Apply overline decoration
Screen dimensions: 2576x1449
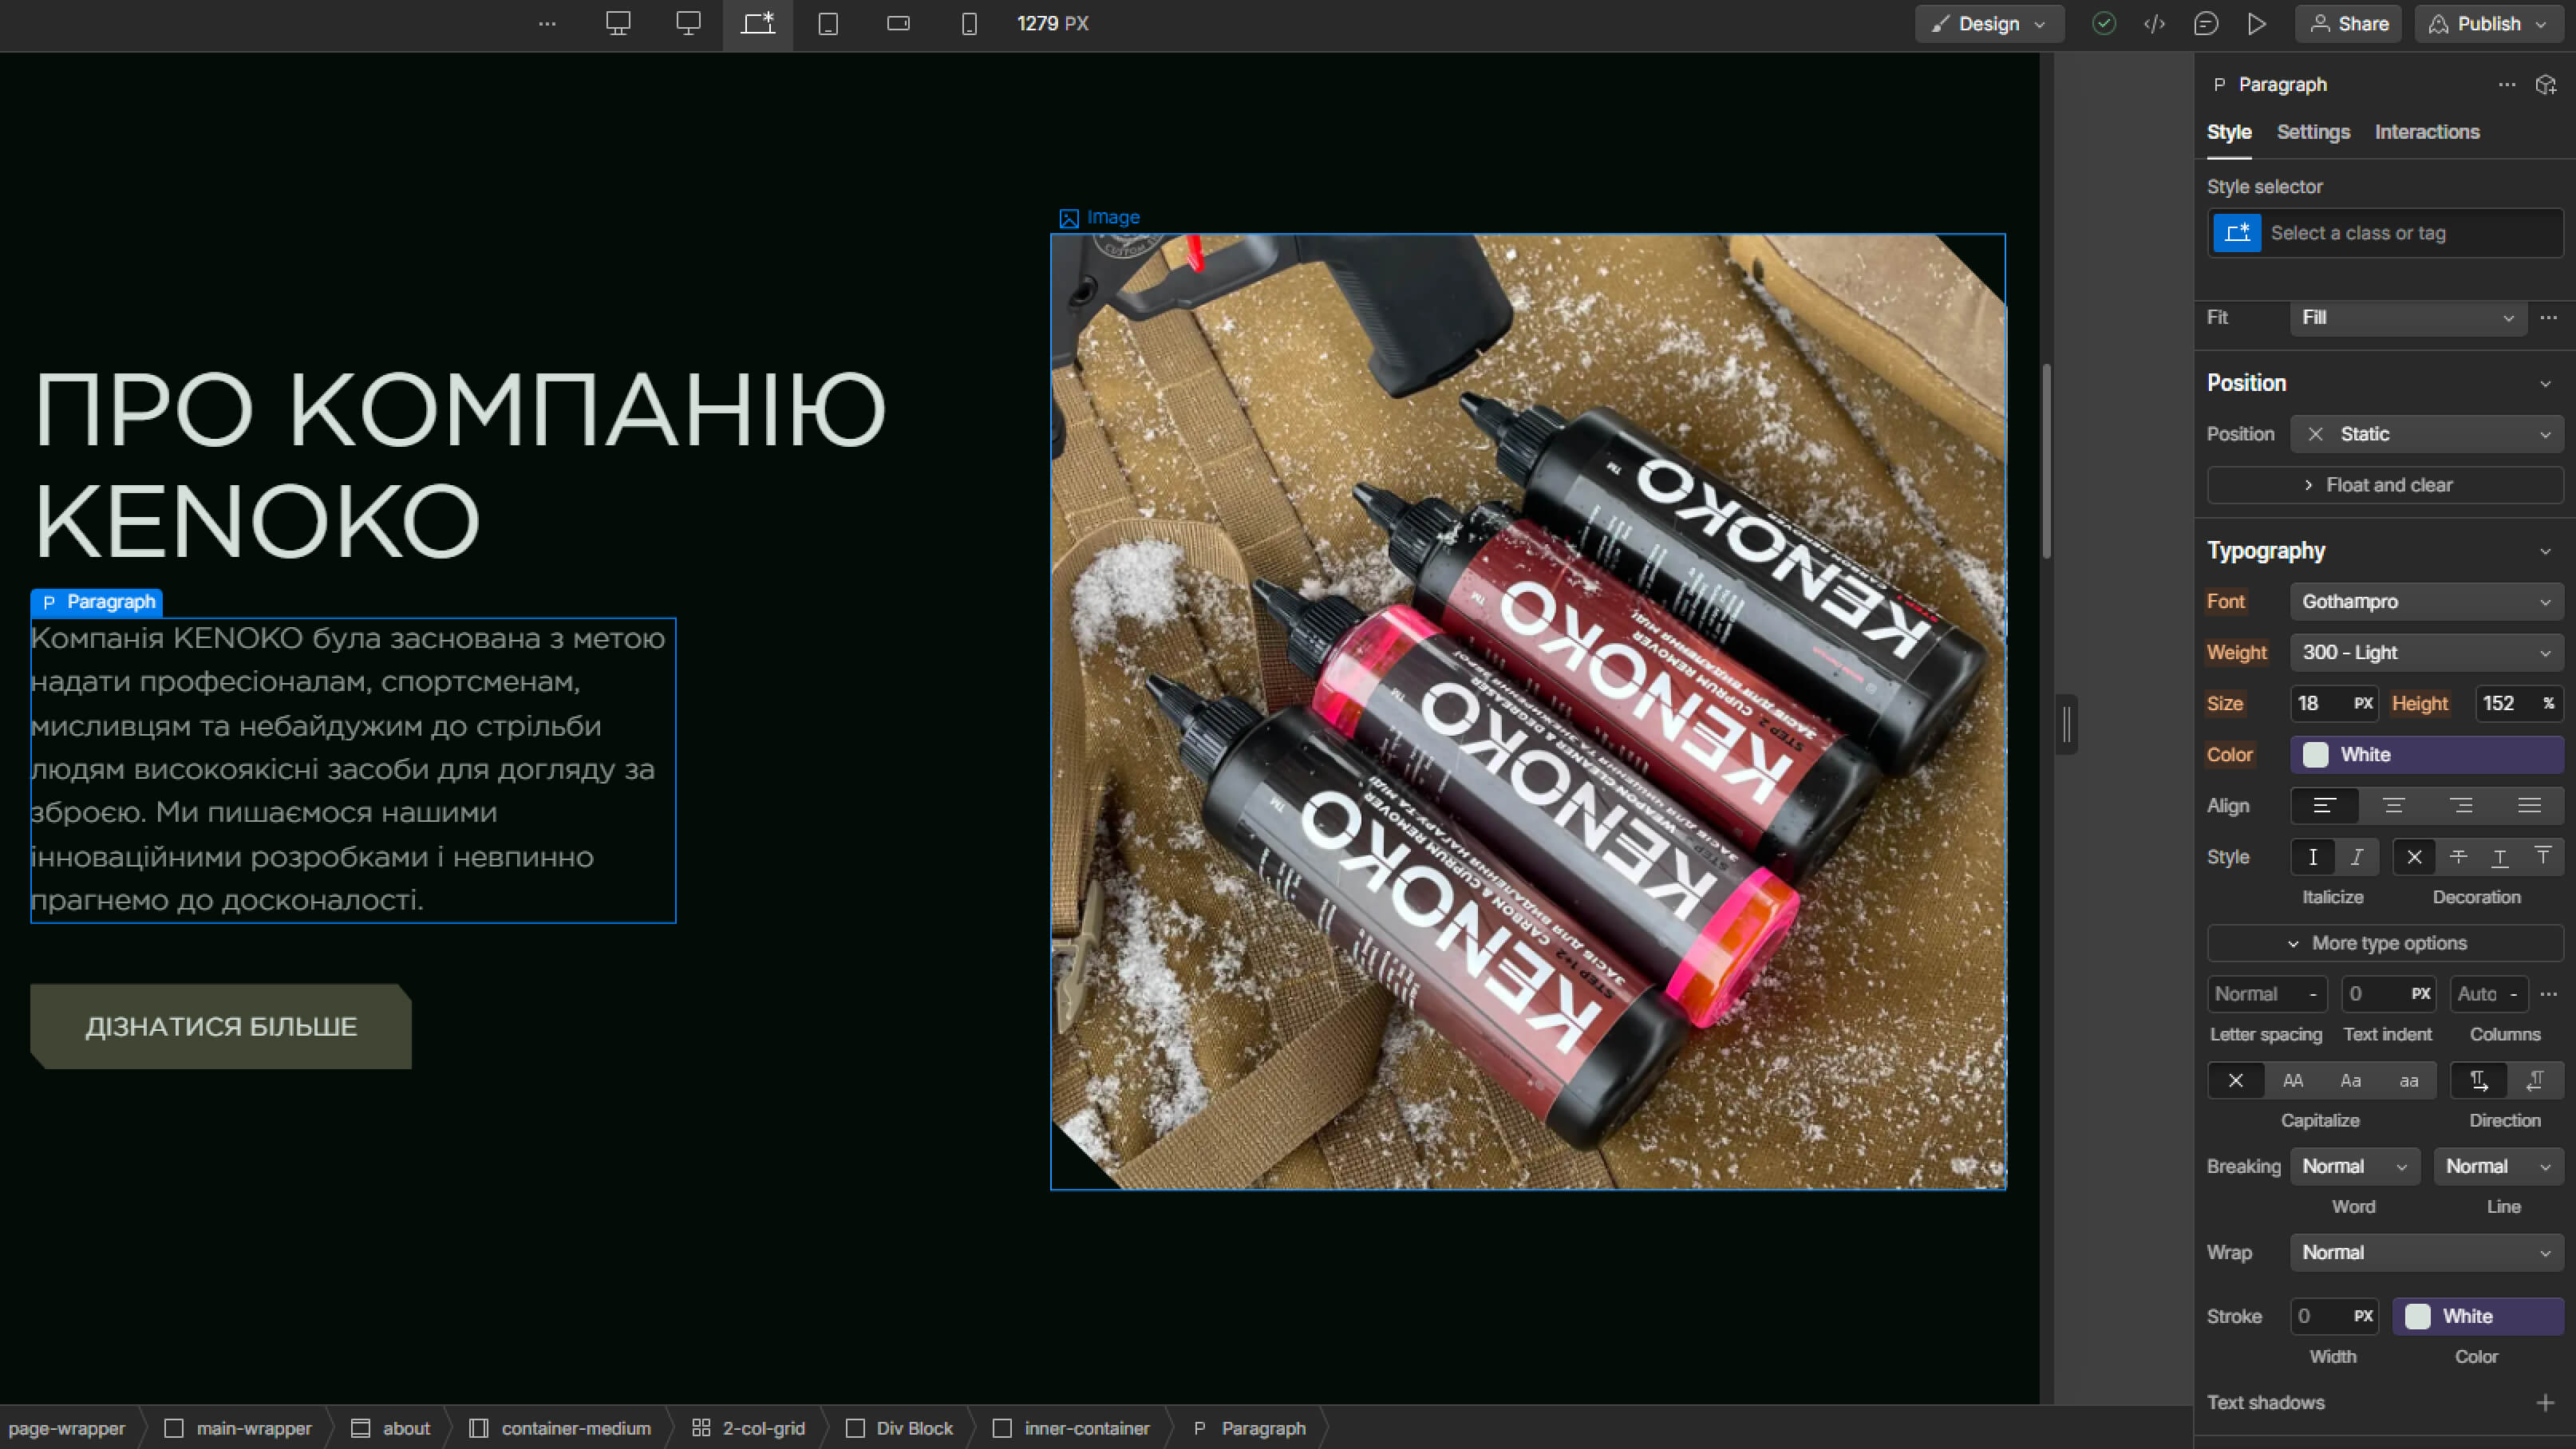coord(2543,857)
